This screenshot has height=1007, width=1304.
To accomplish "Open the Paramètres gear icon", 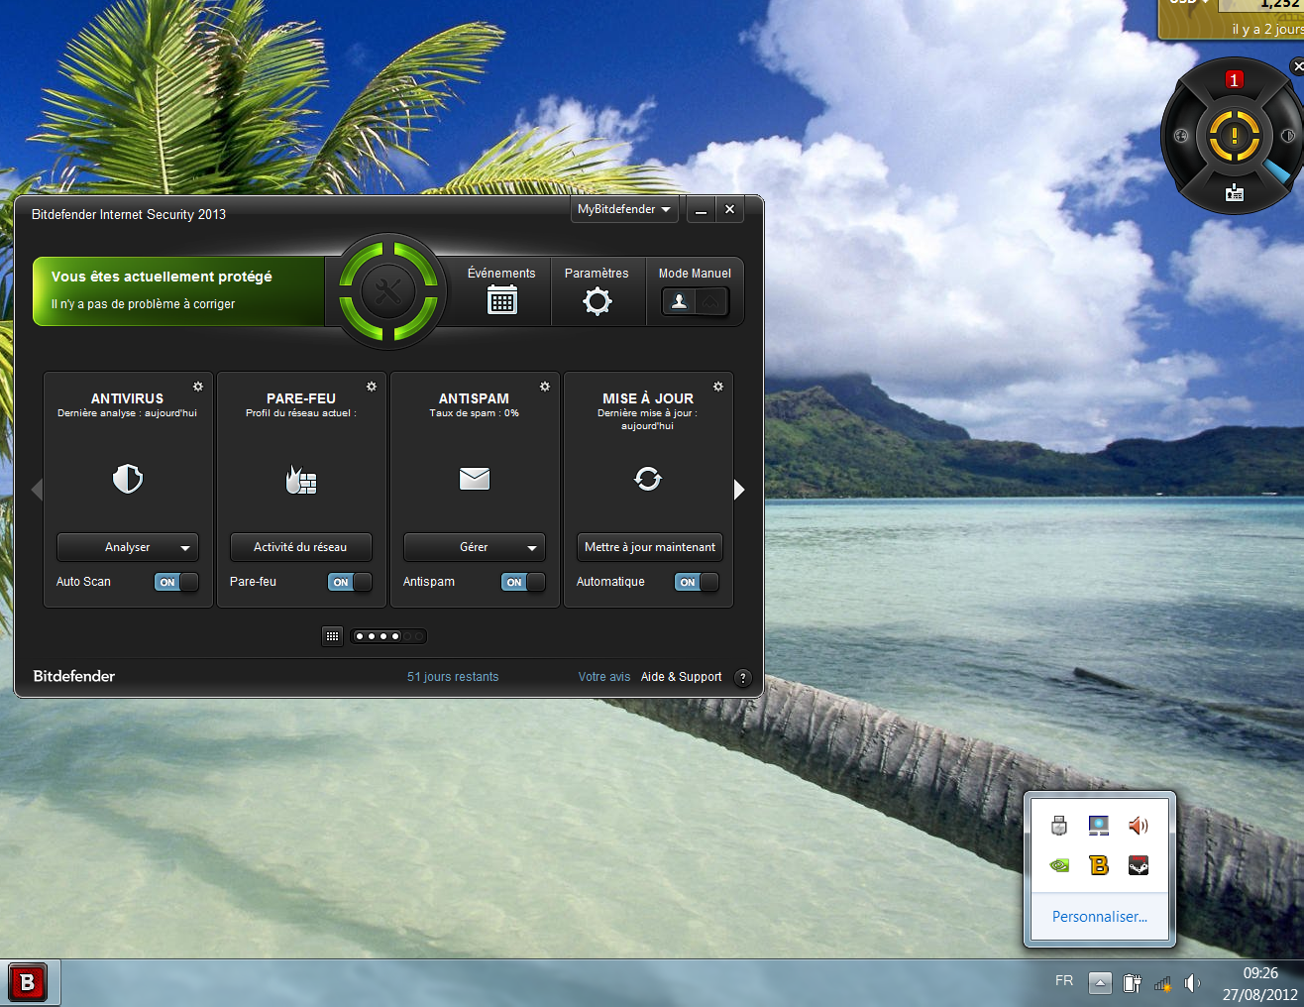I will tap(597, 301).
